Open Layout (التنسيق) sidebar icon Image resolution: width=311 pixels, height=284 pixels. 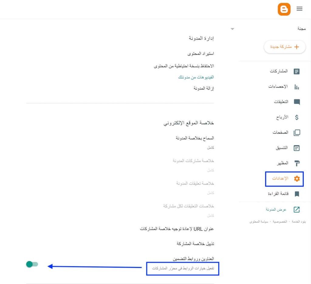297,148
